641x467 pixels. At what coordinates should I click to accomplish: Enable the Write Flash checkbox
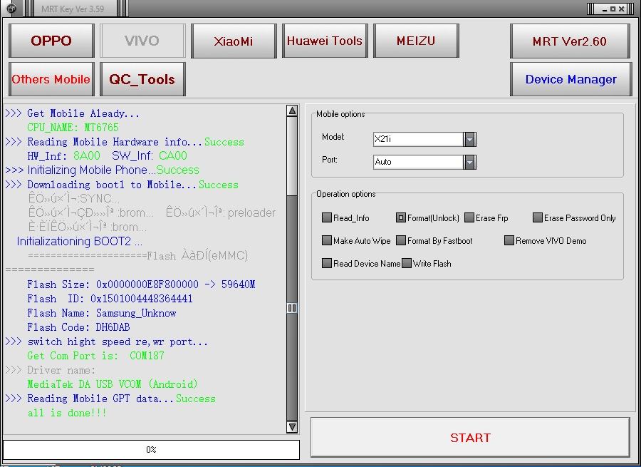pyautogui.click(x=407, y=263)
